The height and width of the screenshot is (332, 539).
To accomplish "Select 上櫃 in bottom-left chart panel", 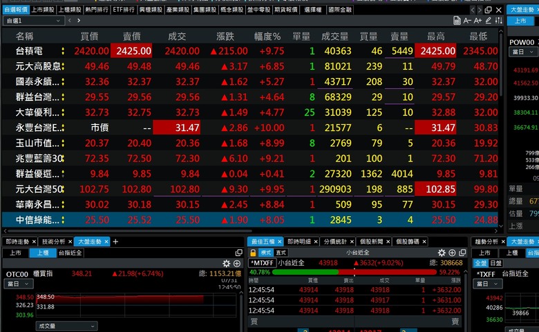I will click(x=43, y=253).
